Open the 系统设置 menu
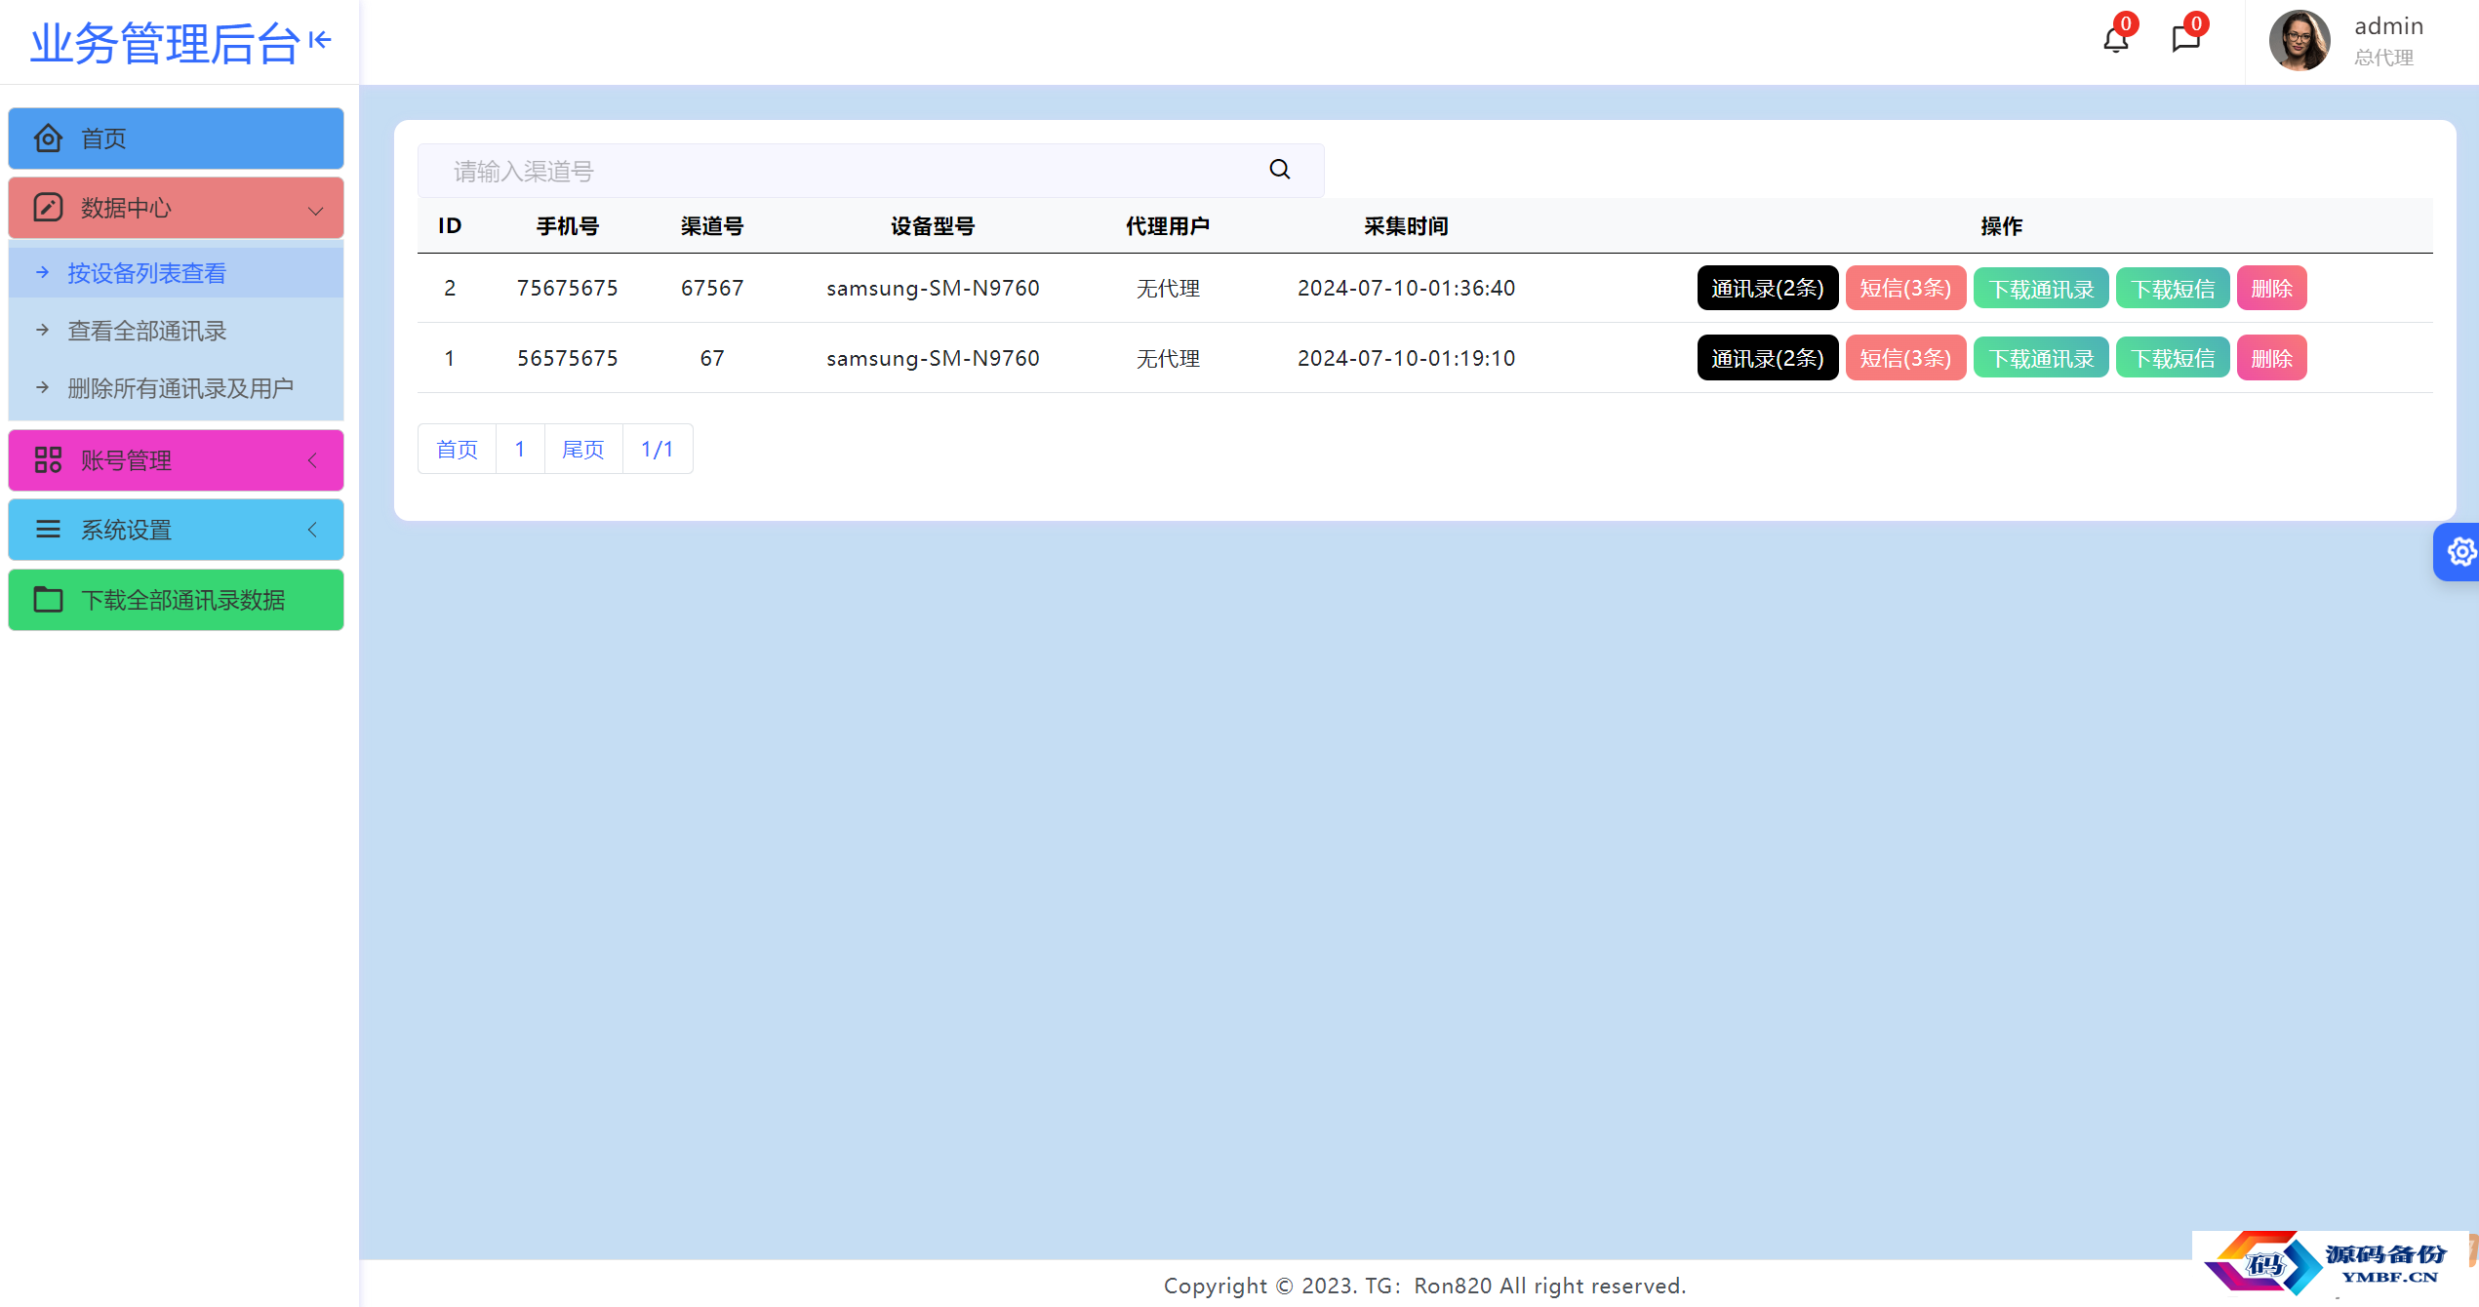The height and width of the screenshot is (1307, 2479). point(176,530)
